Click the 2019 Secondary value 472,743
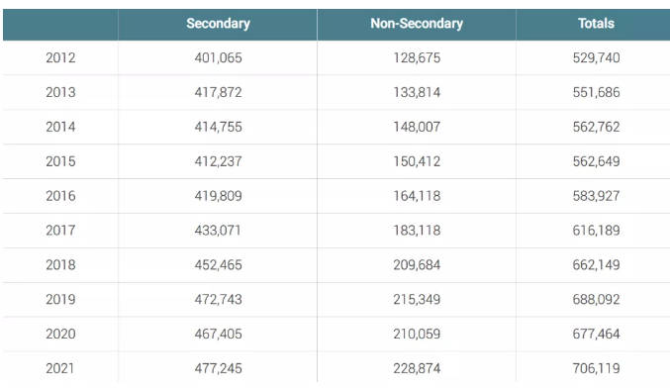This screenshot has height=389, width=670. pyautogui.click(x=218, y=300)
